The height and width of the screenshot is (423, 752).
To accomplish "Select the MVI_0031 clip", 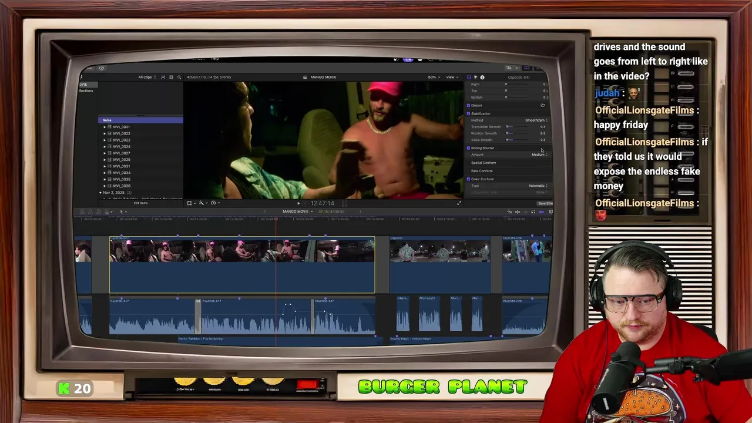I will point(121,166).
